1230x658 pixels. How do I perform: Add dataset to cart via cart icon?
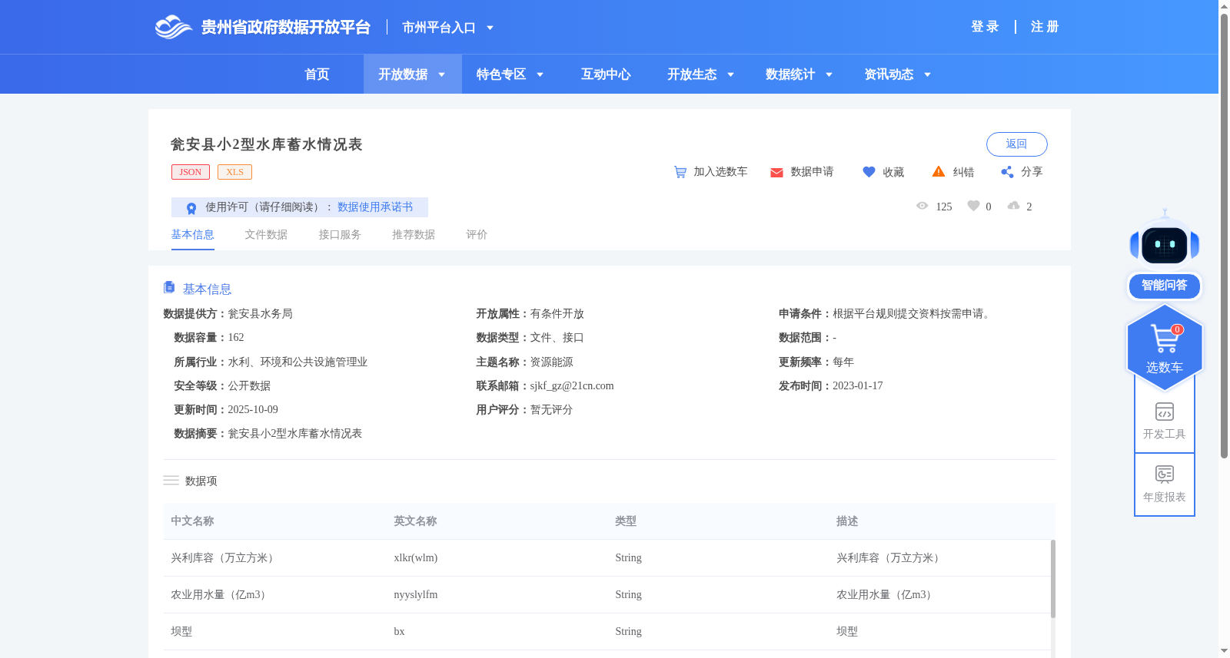click(680, 172)
